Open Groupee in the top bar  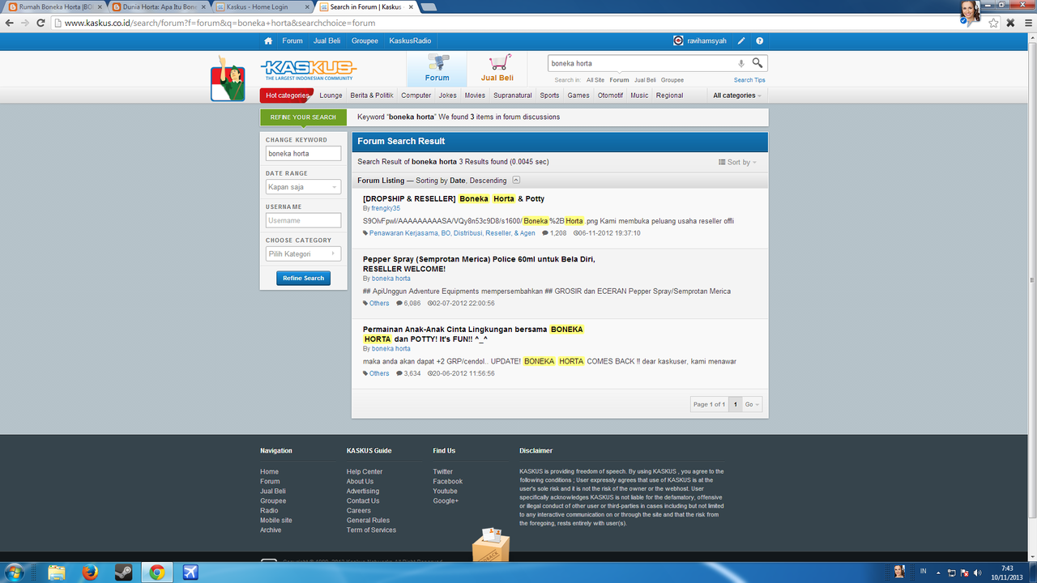365,40
